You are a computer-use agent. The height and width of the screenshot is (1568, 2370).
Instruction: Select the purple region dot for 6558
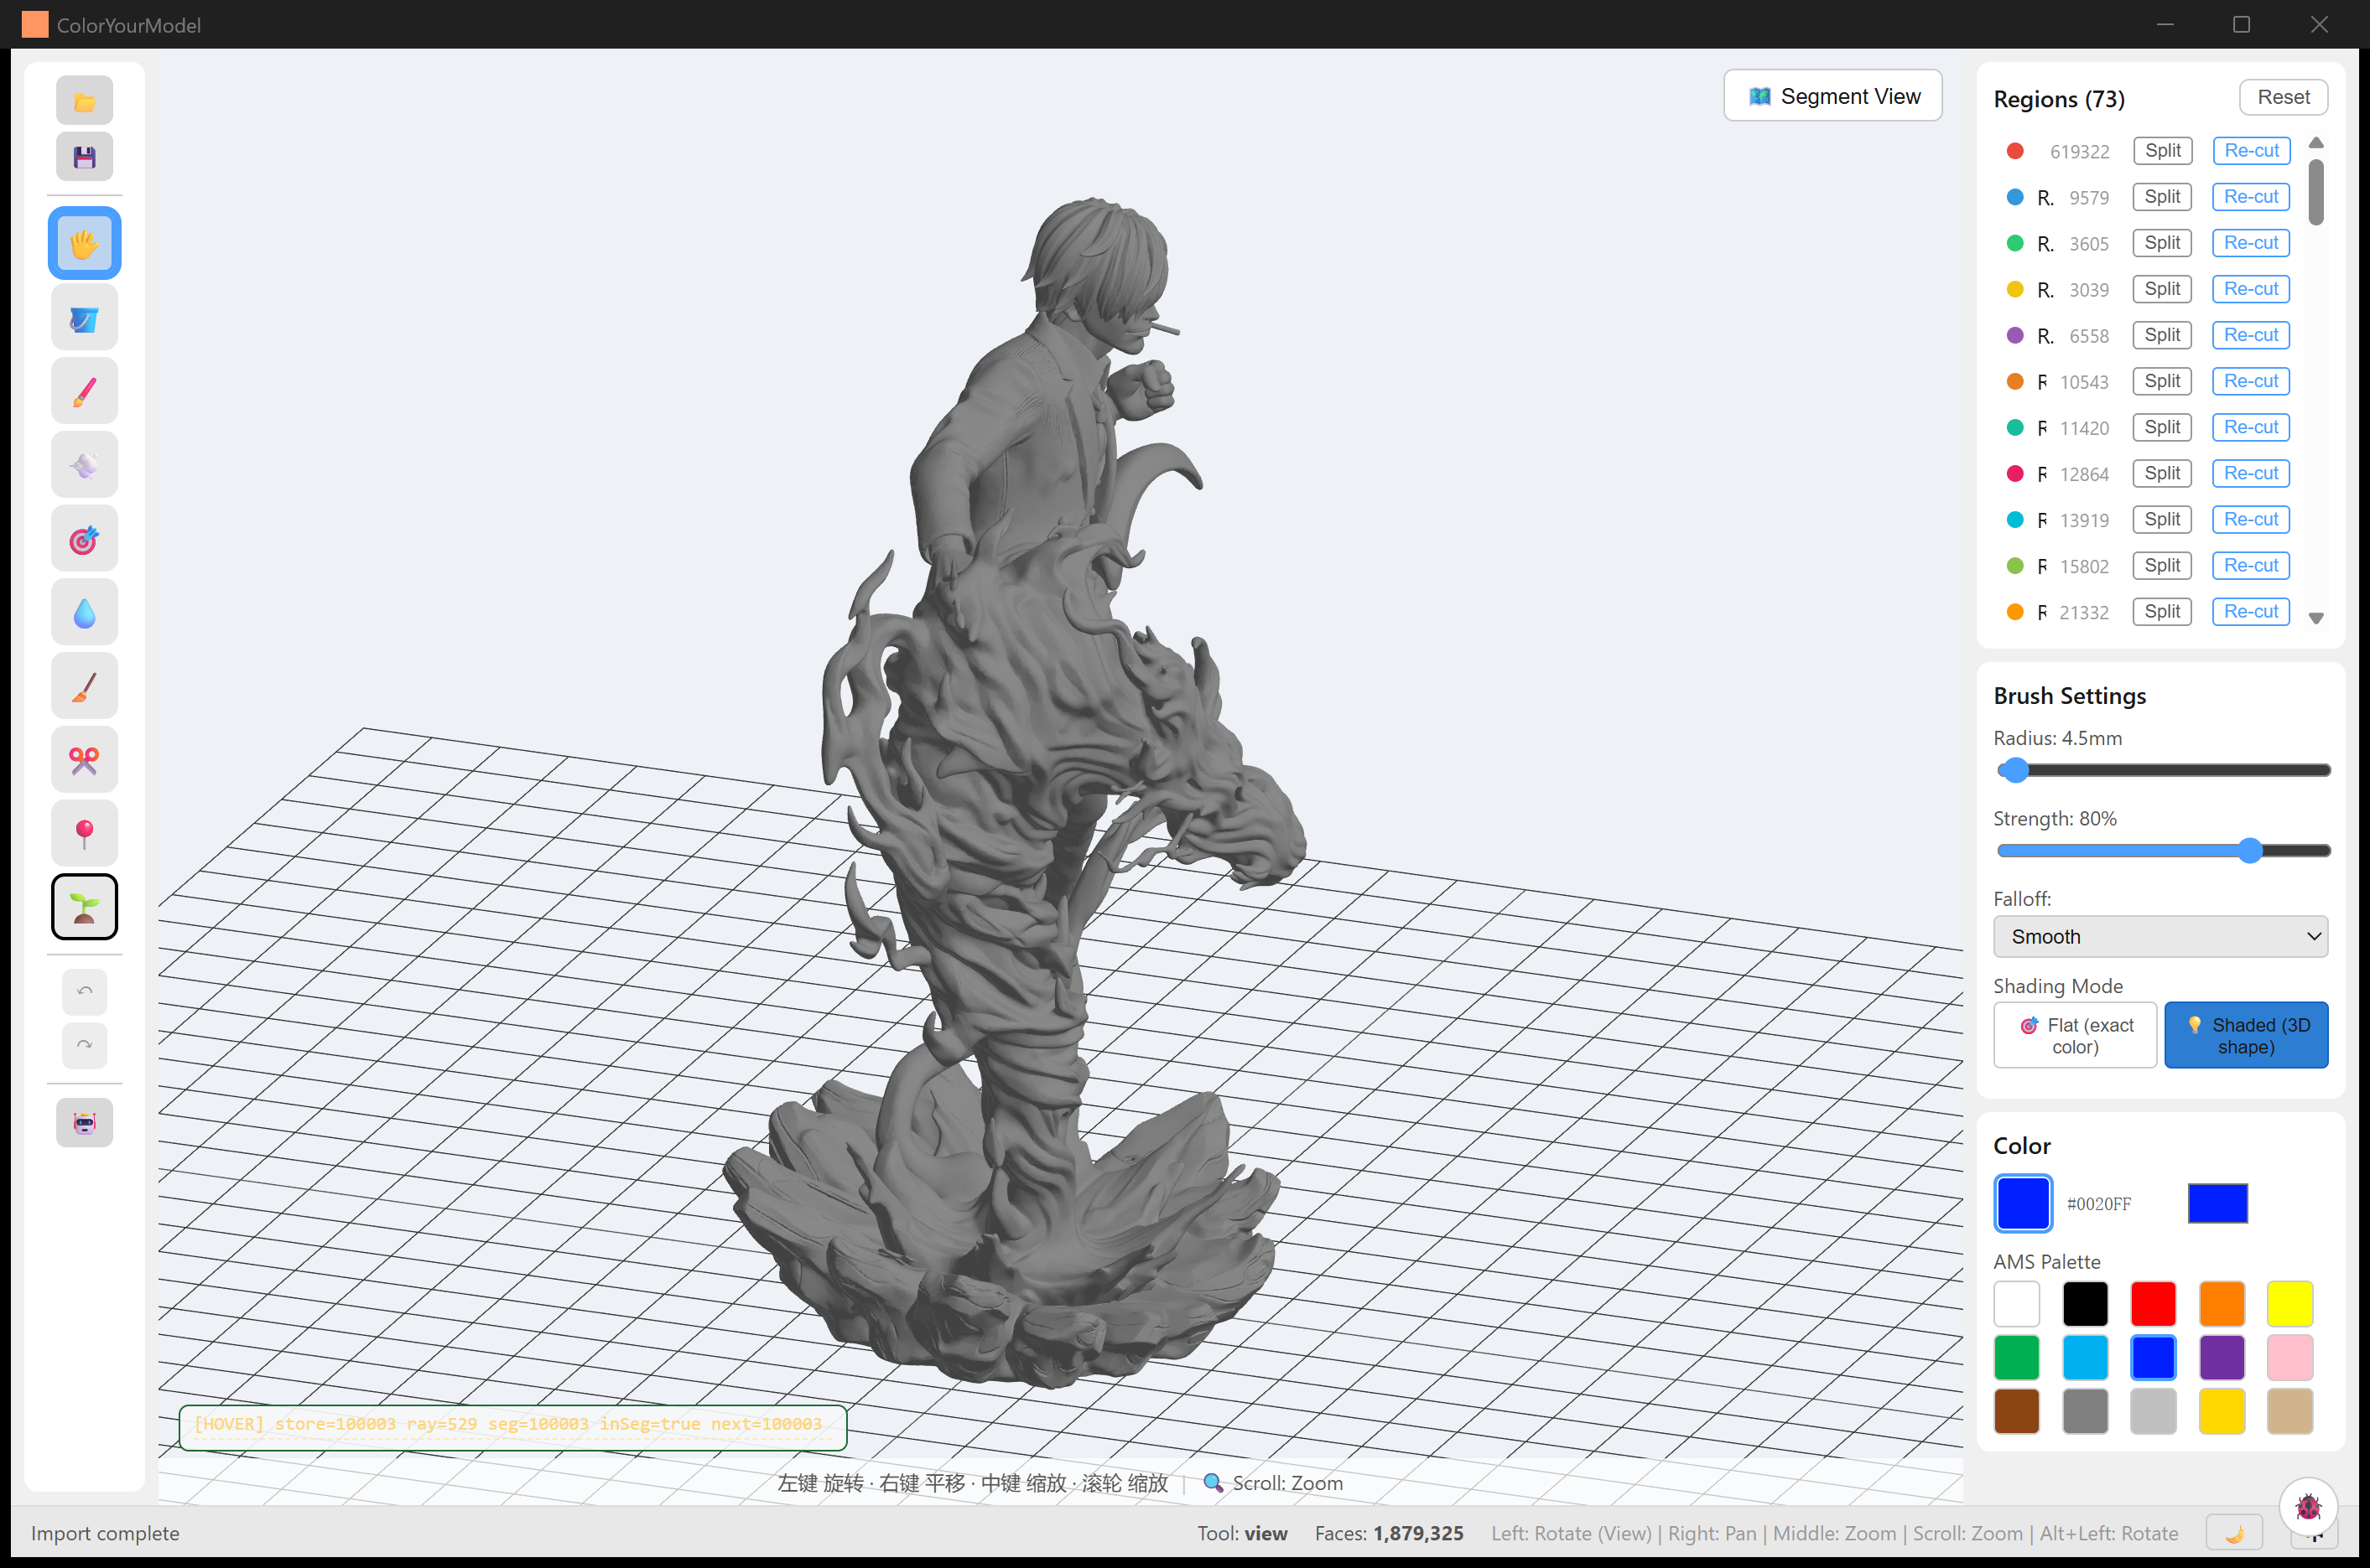pos(2015,335)
